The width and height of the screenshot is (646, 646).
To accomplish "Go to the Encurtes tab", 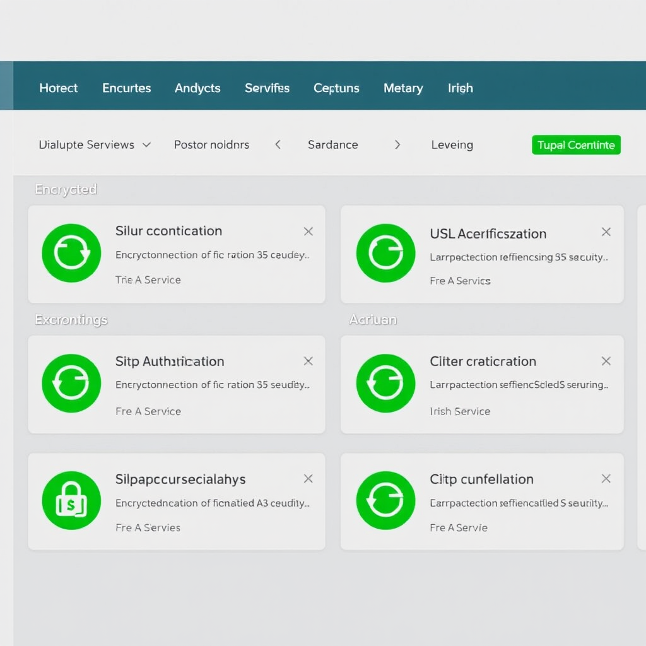I will (126, 88).
